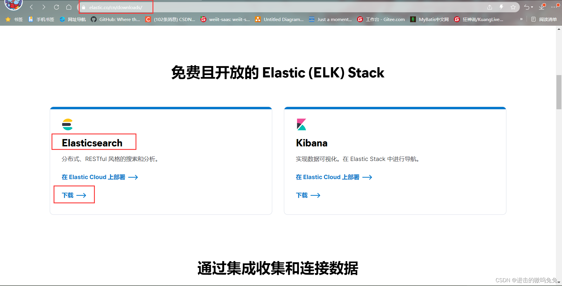The height and width of the screenshot is (286, 562).
Task: Click the browser forward arrow
Action: pyautogui.click(x=44, y=7)
